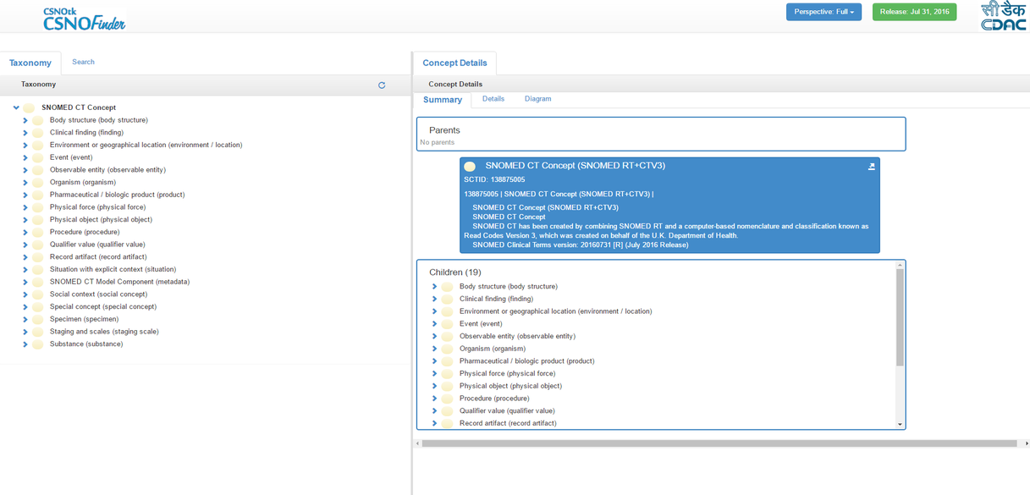Click yellow circle icon in blue concept card

[470, 167]
